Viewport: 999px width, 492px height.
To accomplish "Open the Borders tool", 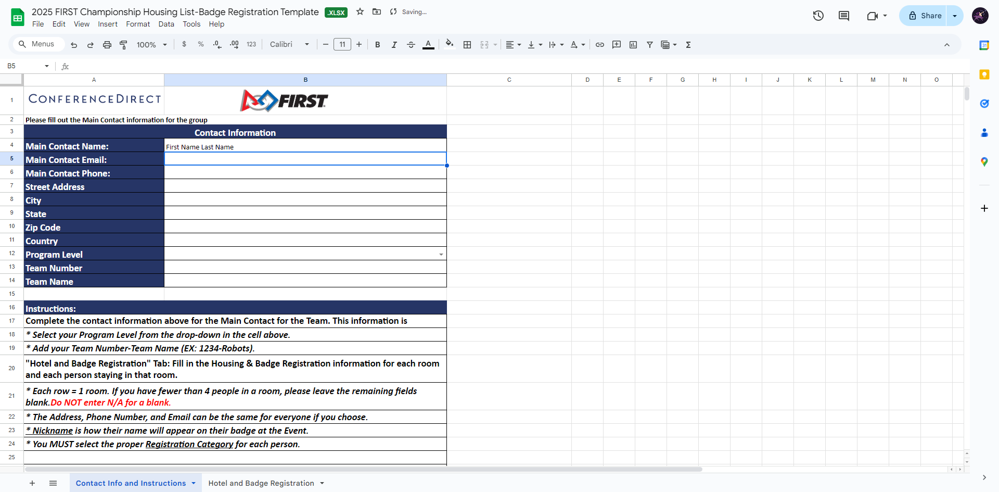I will point(467,45).
